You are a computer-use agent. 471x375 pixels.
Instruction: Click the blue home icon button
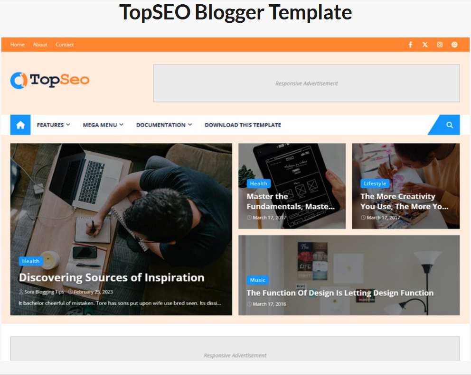coord(20,125)
